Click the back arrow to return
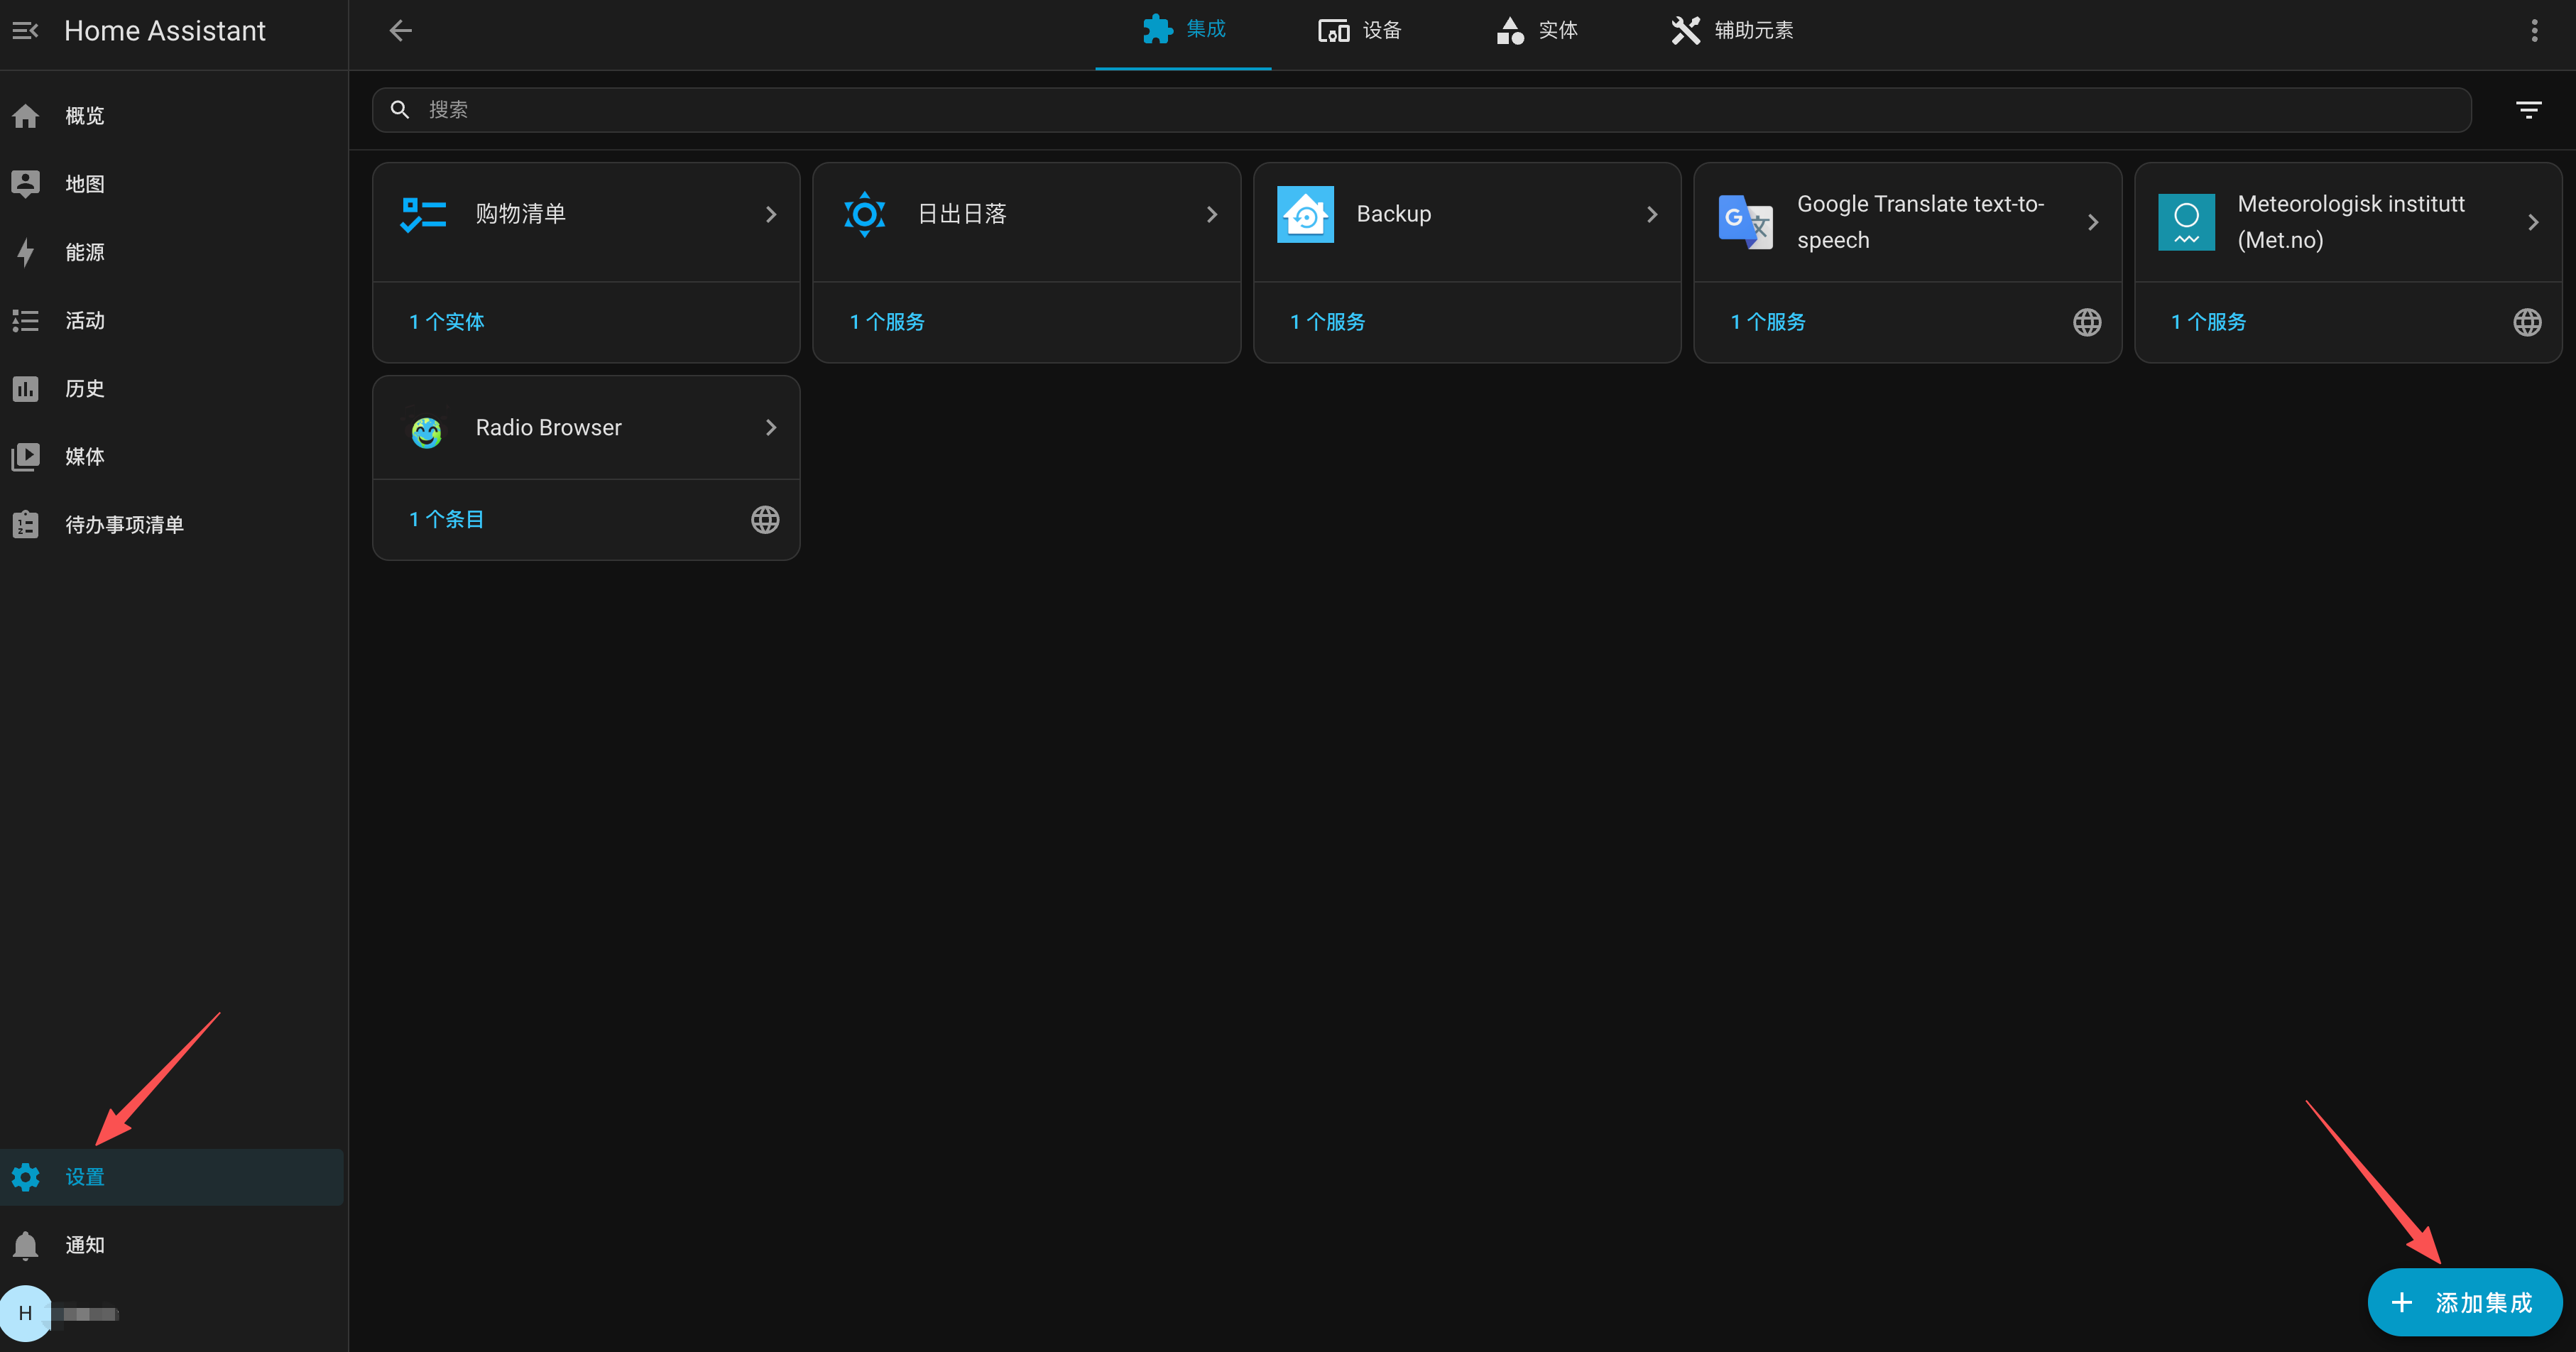The image size is (2576, 1352). click(x=400, y=30)
